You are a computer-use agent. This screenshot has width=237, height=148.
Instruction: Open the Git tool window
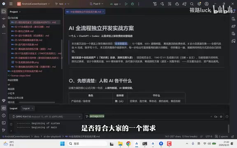pos(4,130)
